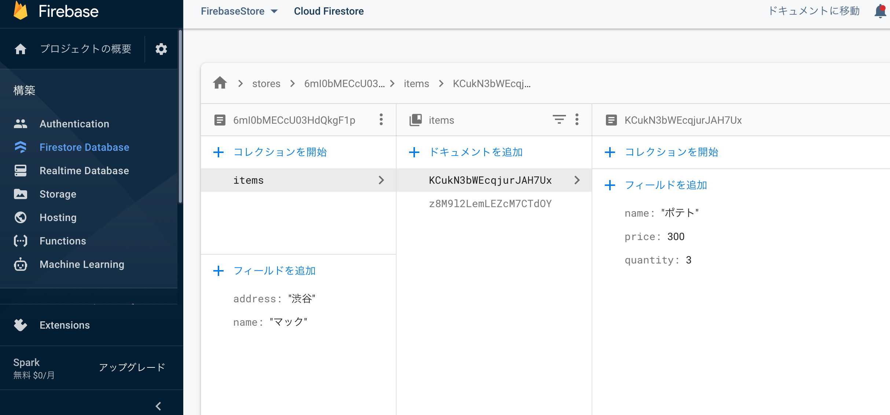Collapse the left sidebar

pos(158,406)
